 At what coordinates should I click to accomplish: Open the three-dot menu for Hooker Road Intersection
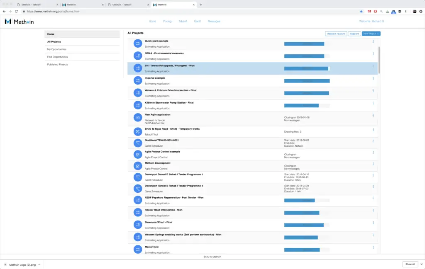coord(373,211)
